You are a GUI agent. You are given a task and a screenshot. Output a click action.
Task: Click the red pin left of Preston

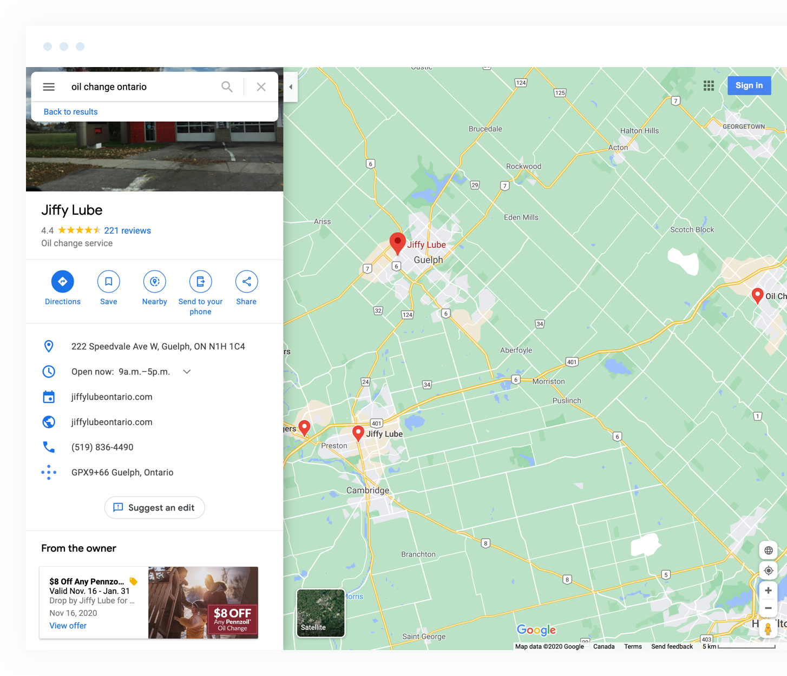point(305,428)
